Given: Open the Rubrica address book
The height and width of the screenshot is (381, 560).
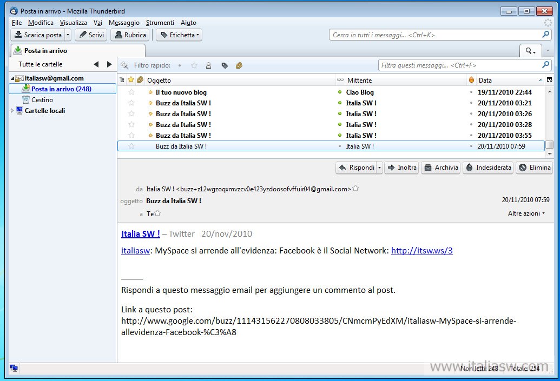Looking at the screenshot, I should (130, 35).
